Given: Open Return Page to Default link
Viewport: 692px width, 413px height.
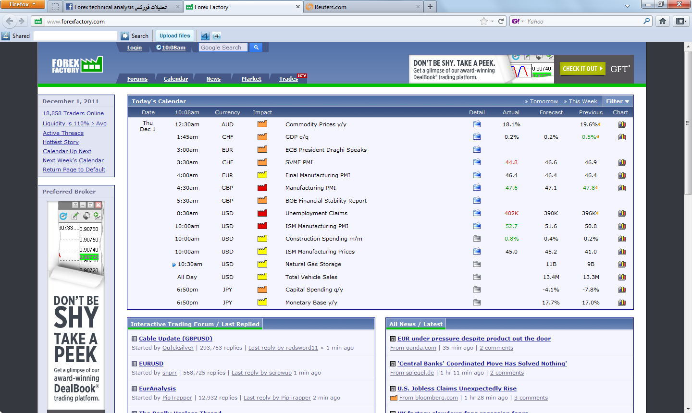Looking at the screenshot, I should pos(74,170).
